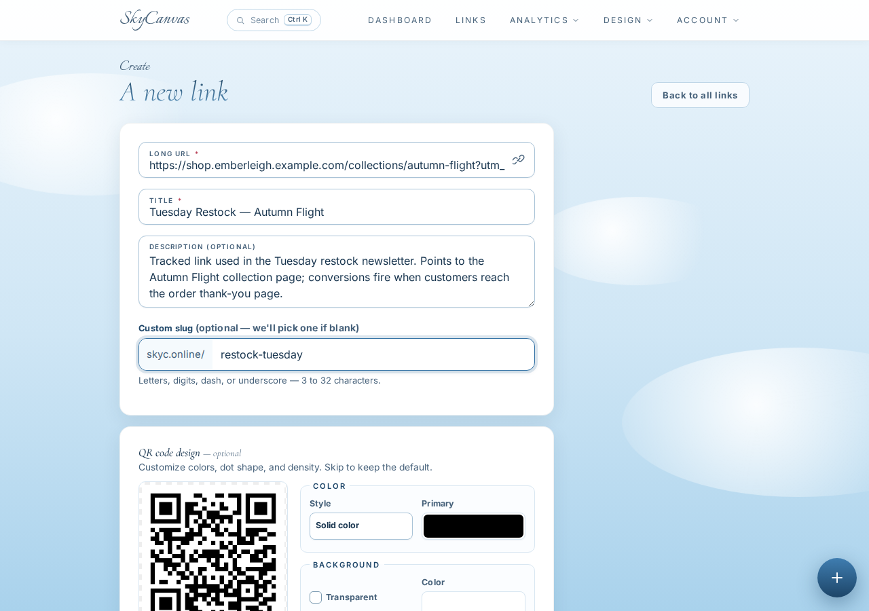The image size is (869, 611).
Task: Click the SkyCanvas logo
Action: [155, 19]
